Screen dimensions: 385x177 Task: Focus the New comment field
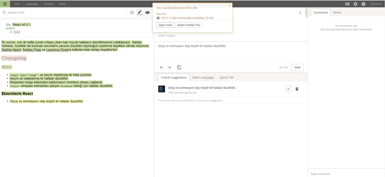tap(346, 174)
